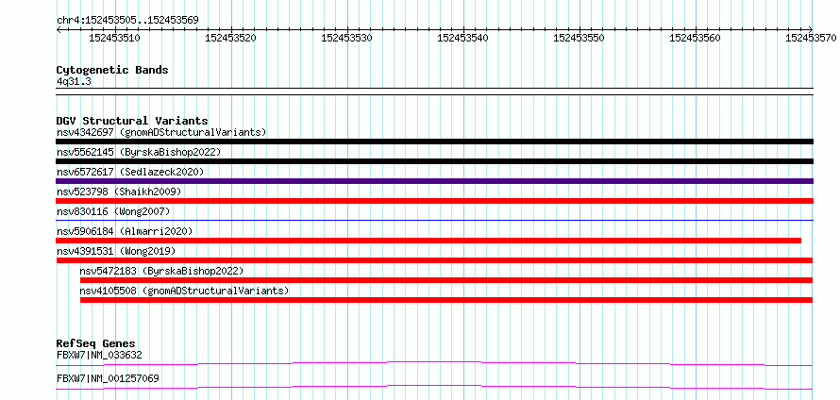
Task: Open variant label nsv5906184 (Almarri2020)
Action: coord(125,231)
